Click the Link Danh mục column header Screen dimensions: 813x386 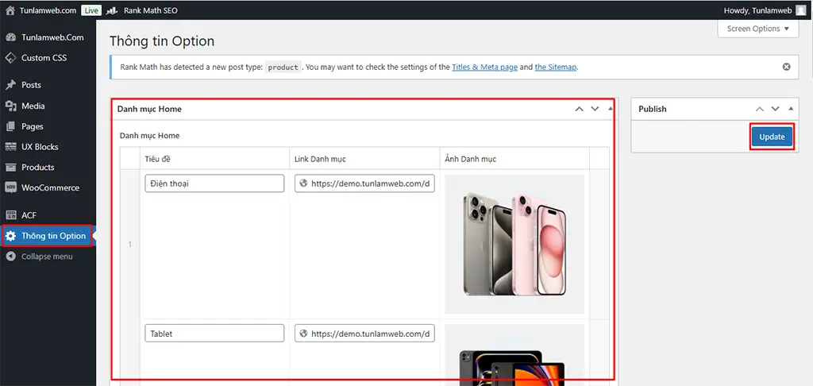pos(321,159)
